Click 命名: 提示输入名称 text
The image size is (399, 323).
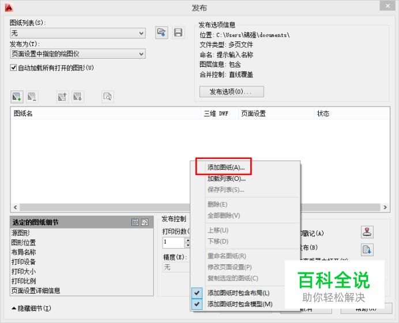[x=226, y=55]
